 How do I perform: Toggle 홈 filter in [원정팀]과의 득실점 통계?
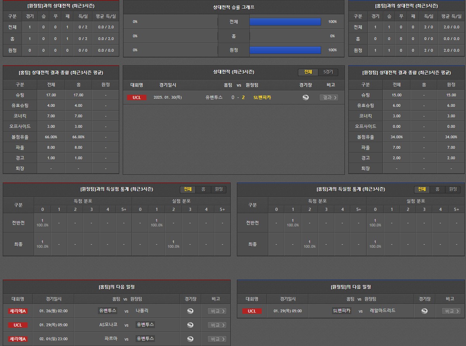(x=203, y=189)
